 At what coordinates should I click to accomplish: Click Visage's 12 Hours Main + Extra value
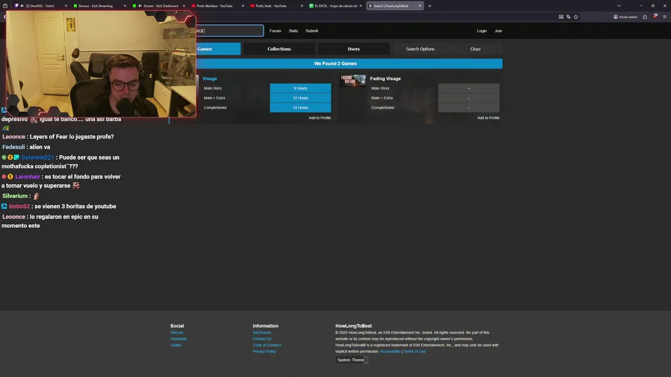pos(300,98)
